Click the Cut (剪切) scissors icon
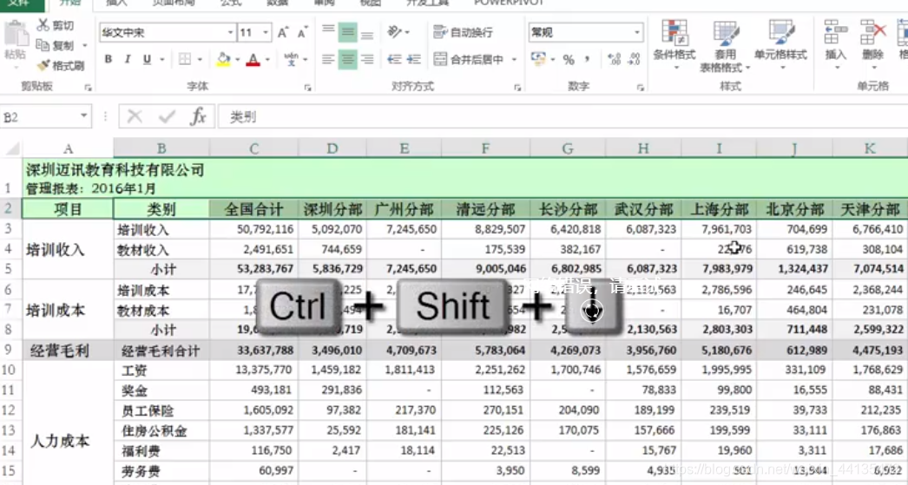The image size is (908, 485). coord(43,25)
